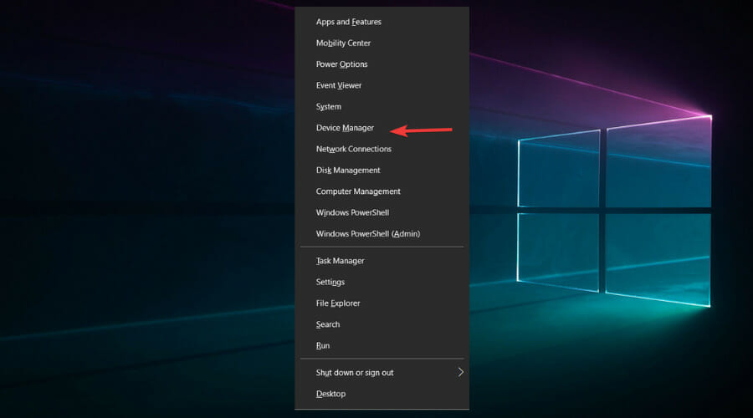This screenshot has height=418, width=753.
Task: Launch File Explorer
Action: (382, 303)
